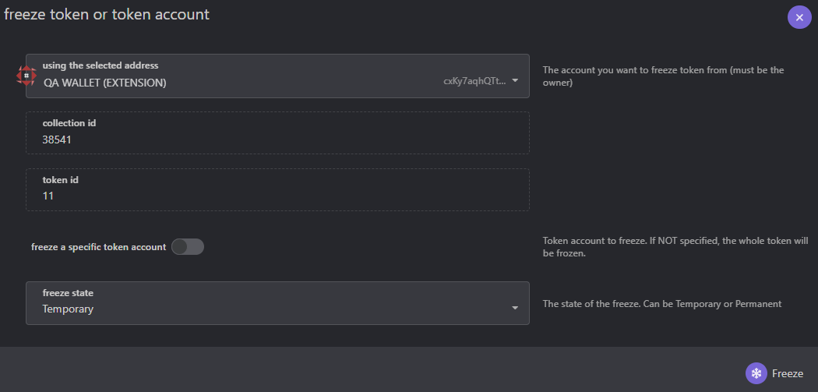Click the freeze token dialog title
818x392 pixels.
coord(107,15)
